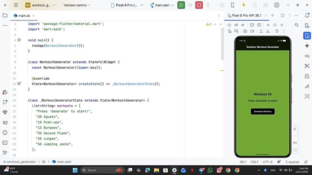
Task: Open the account profile icon
Action: [x=277, y=5]
